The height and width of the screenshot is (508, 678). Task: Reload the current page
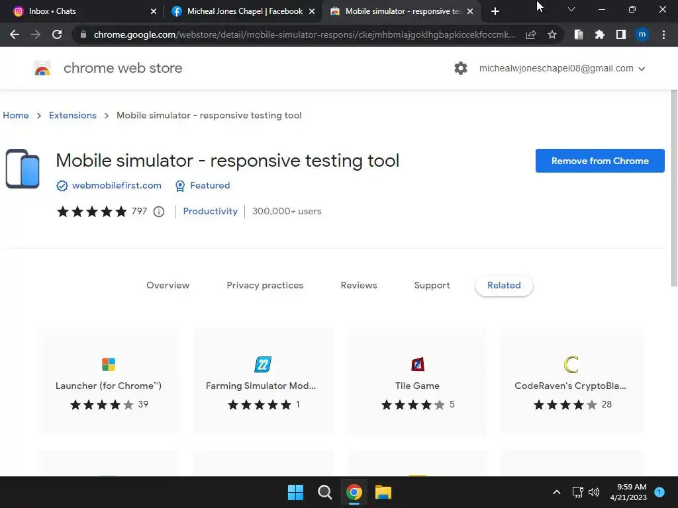coord(57,34)
